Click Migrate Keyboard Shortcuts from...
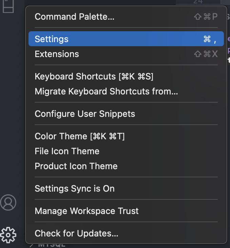 click(x=106, y=91)
